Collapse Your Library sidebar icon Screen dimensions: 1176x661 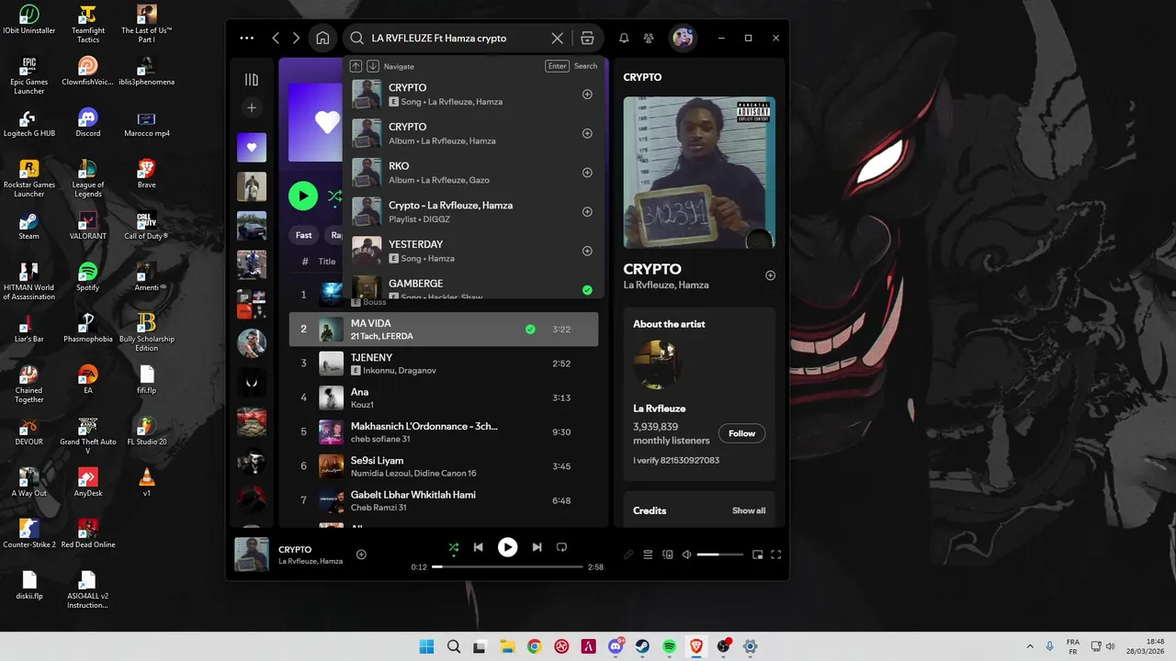click(252, 80)
